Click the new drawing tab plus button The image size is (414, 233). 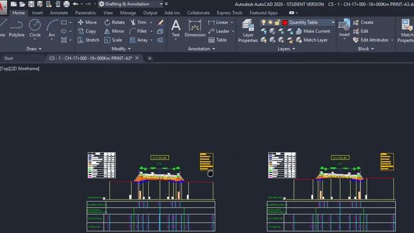click(149, 58)
